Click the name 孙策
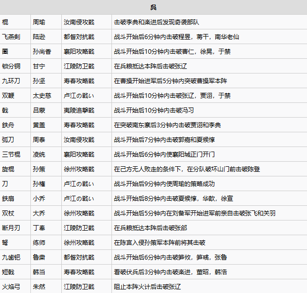The width and height of the screenshot is (307, 293). pos(39,169)
